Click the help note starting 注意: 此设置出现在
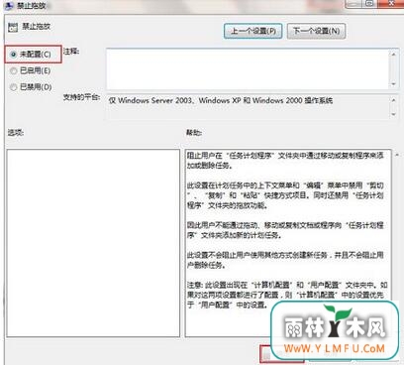The width and height of the screenshot is (404, 365). tap(287, 295)
